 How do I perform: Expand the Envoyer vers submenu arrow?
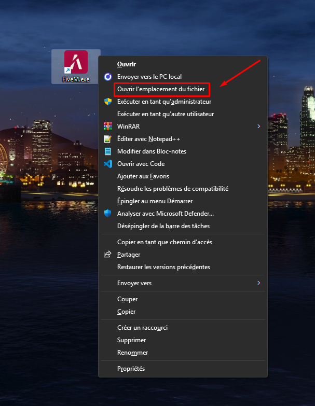point(258,283)
